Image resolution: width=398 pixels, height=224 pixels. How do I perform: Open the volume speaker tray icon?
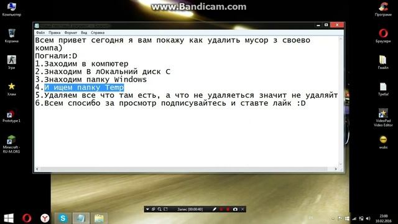[x=368, y=218]
